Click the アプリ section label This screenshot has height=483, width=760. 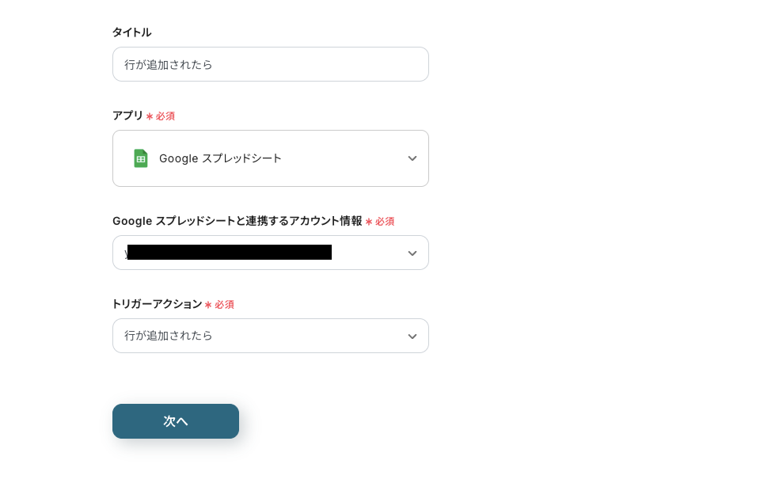[x=127, y=116]
